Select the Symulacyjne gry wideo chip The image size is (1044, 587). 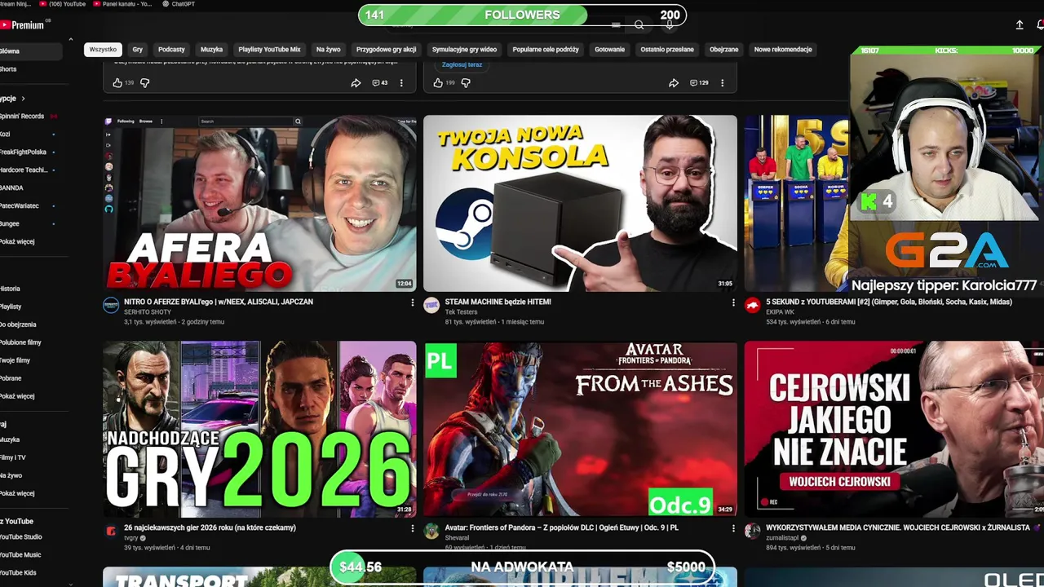464,50
